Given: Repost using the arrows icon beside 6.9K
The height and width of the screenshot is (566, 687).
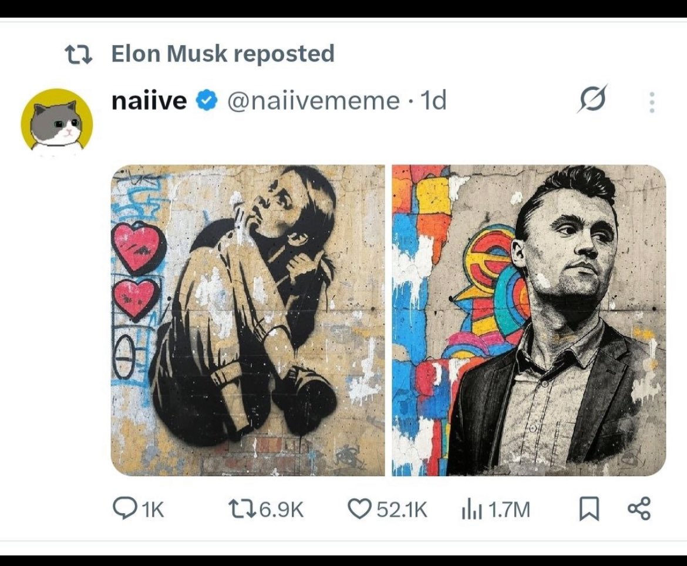Looking at the screenshot, I should 243,510.
